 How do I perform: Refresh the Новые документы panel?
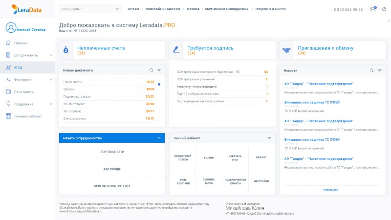pyautogui.click(x=151, y=70)
